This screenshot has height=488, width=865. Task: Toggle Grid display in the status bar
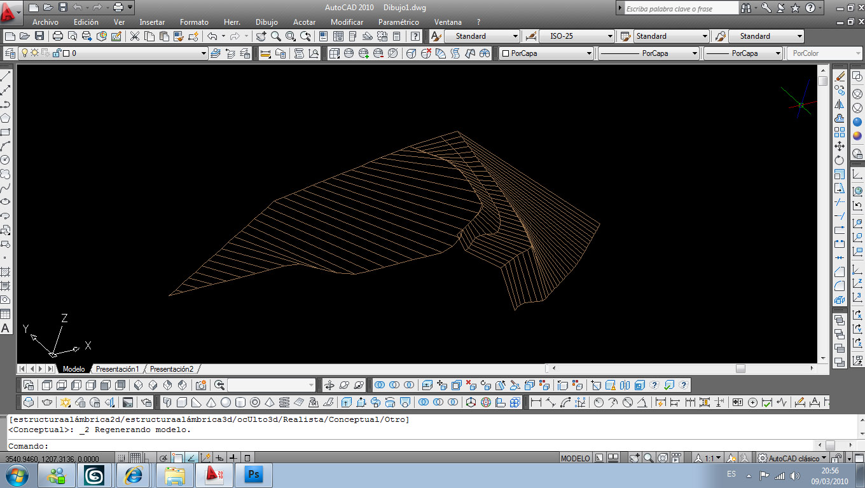(135, 458)
